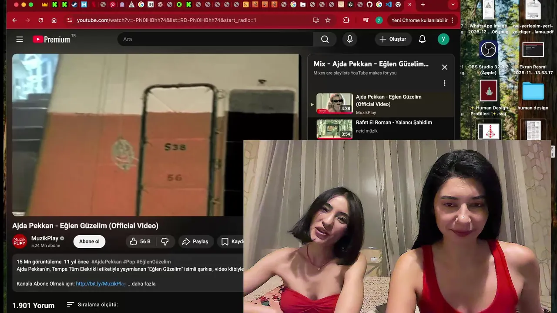Screen dimensions: 557x313
Task: Open Chrome extensions puzzle icon
Action: coord(346,20)
